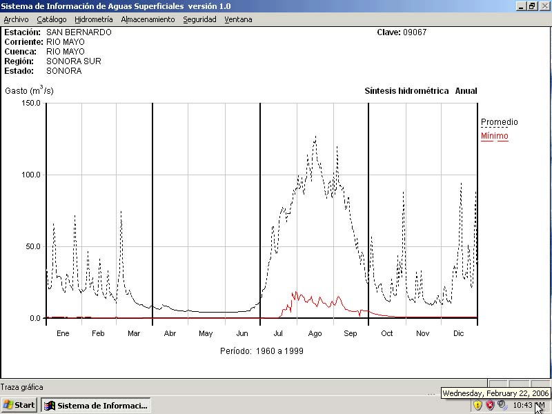Minimize the application window
The height and width of the screenshot is (414, 552).
[x=521, y=6]
